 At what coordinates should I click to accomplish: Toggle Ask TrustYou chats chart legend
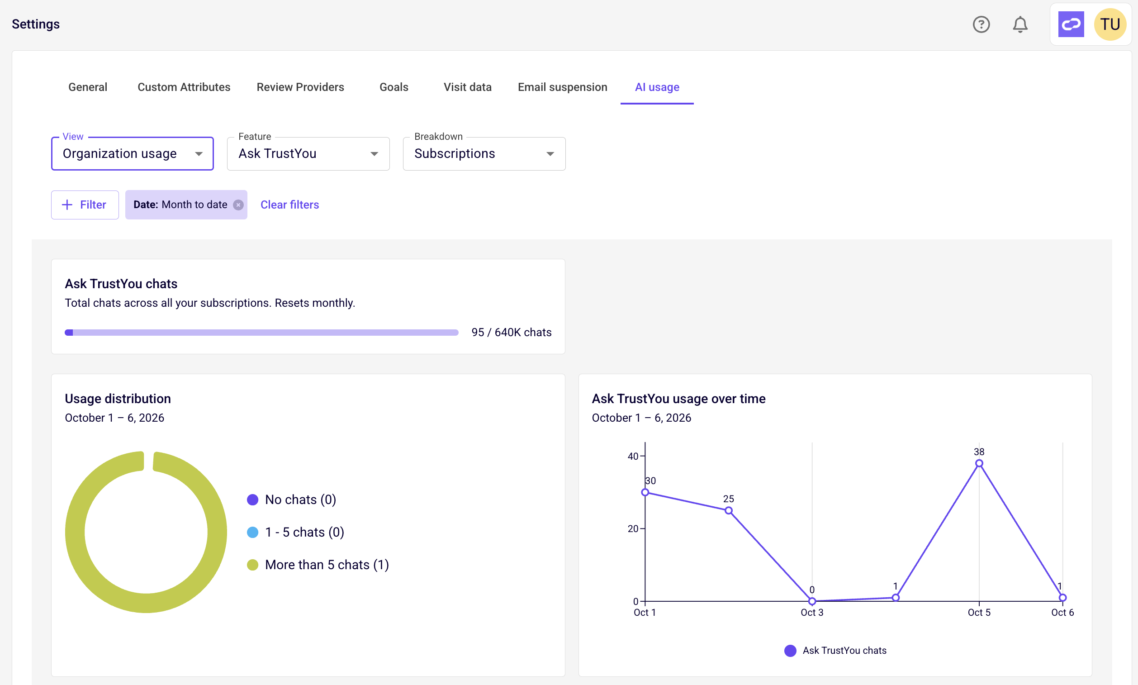pyautogui.click(x=835, y=651)
